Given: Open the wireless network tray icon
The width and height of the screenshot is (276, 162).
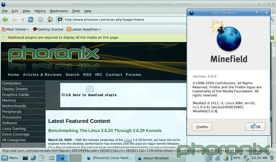Looking at the screenshot, I should (x=218, y=158).
